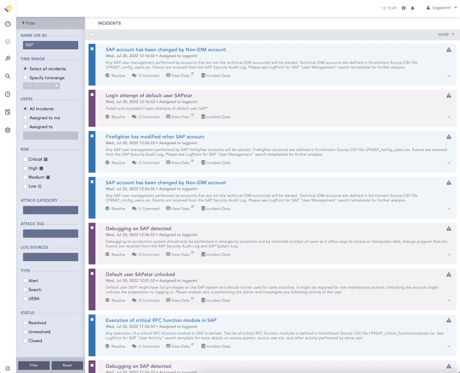Open the timerange dropdown under Specify timerange
This screenshot has width=460, height=373.
[41, 86]
